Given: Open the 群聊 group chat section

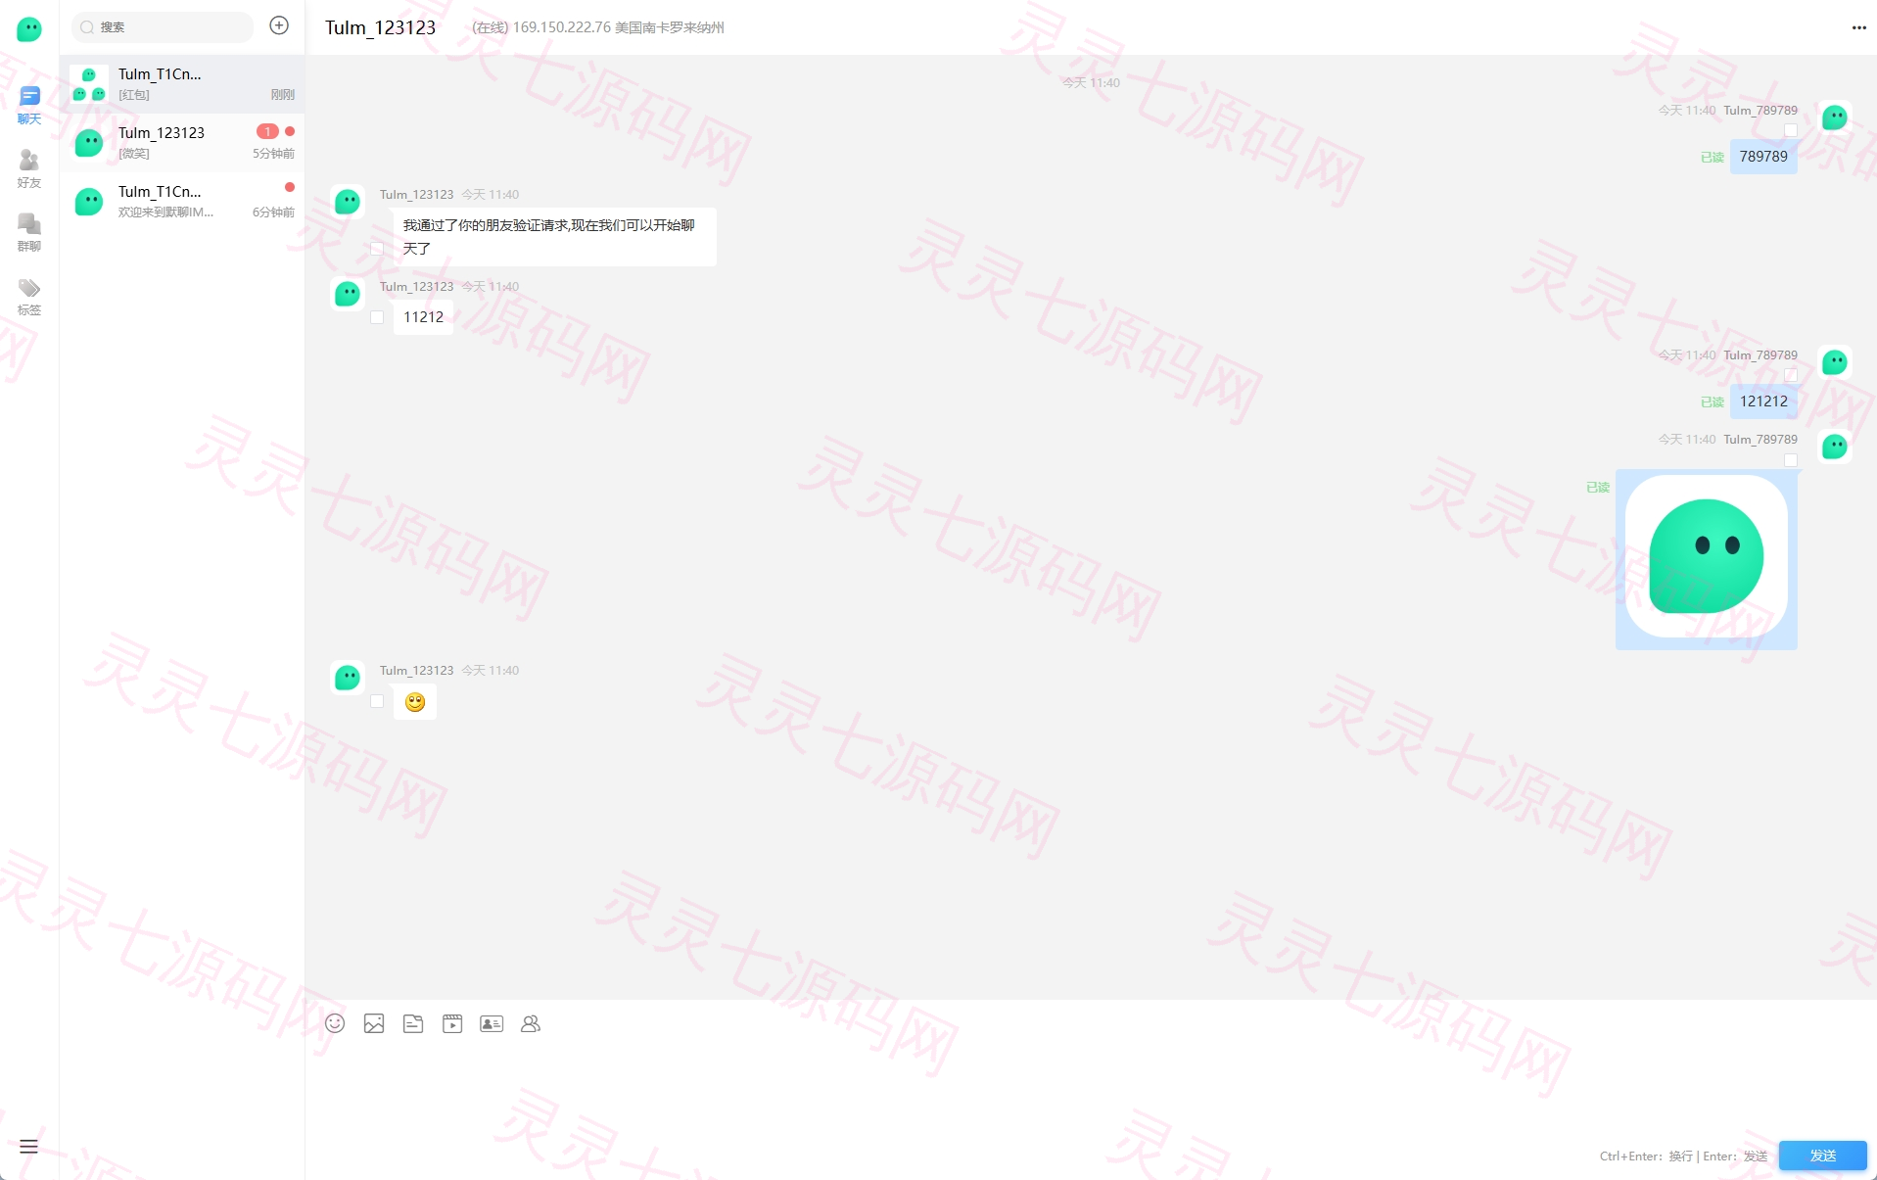Looking at the screenshot, I should click(29, 232).
